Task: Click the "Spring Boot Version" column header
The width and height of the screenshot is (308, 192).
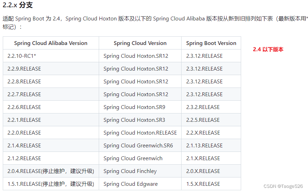Action: tap(211, 43)
